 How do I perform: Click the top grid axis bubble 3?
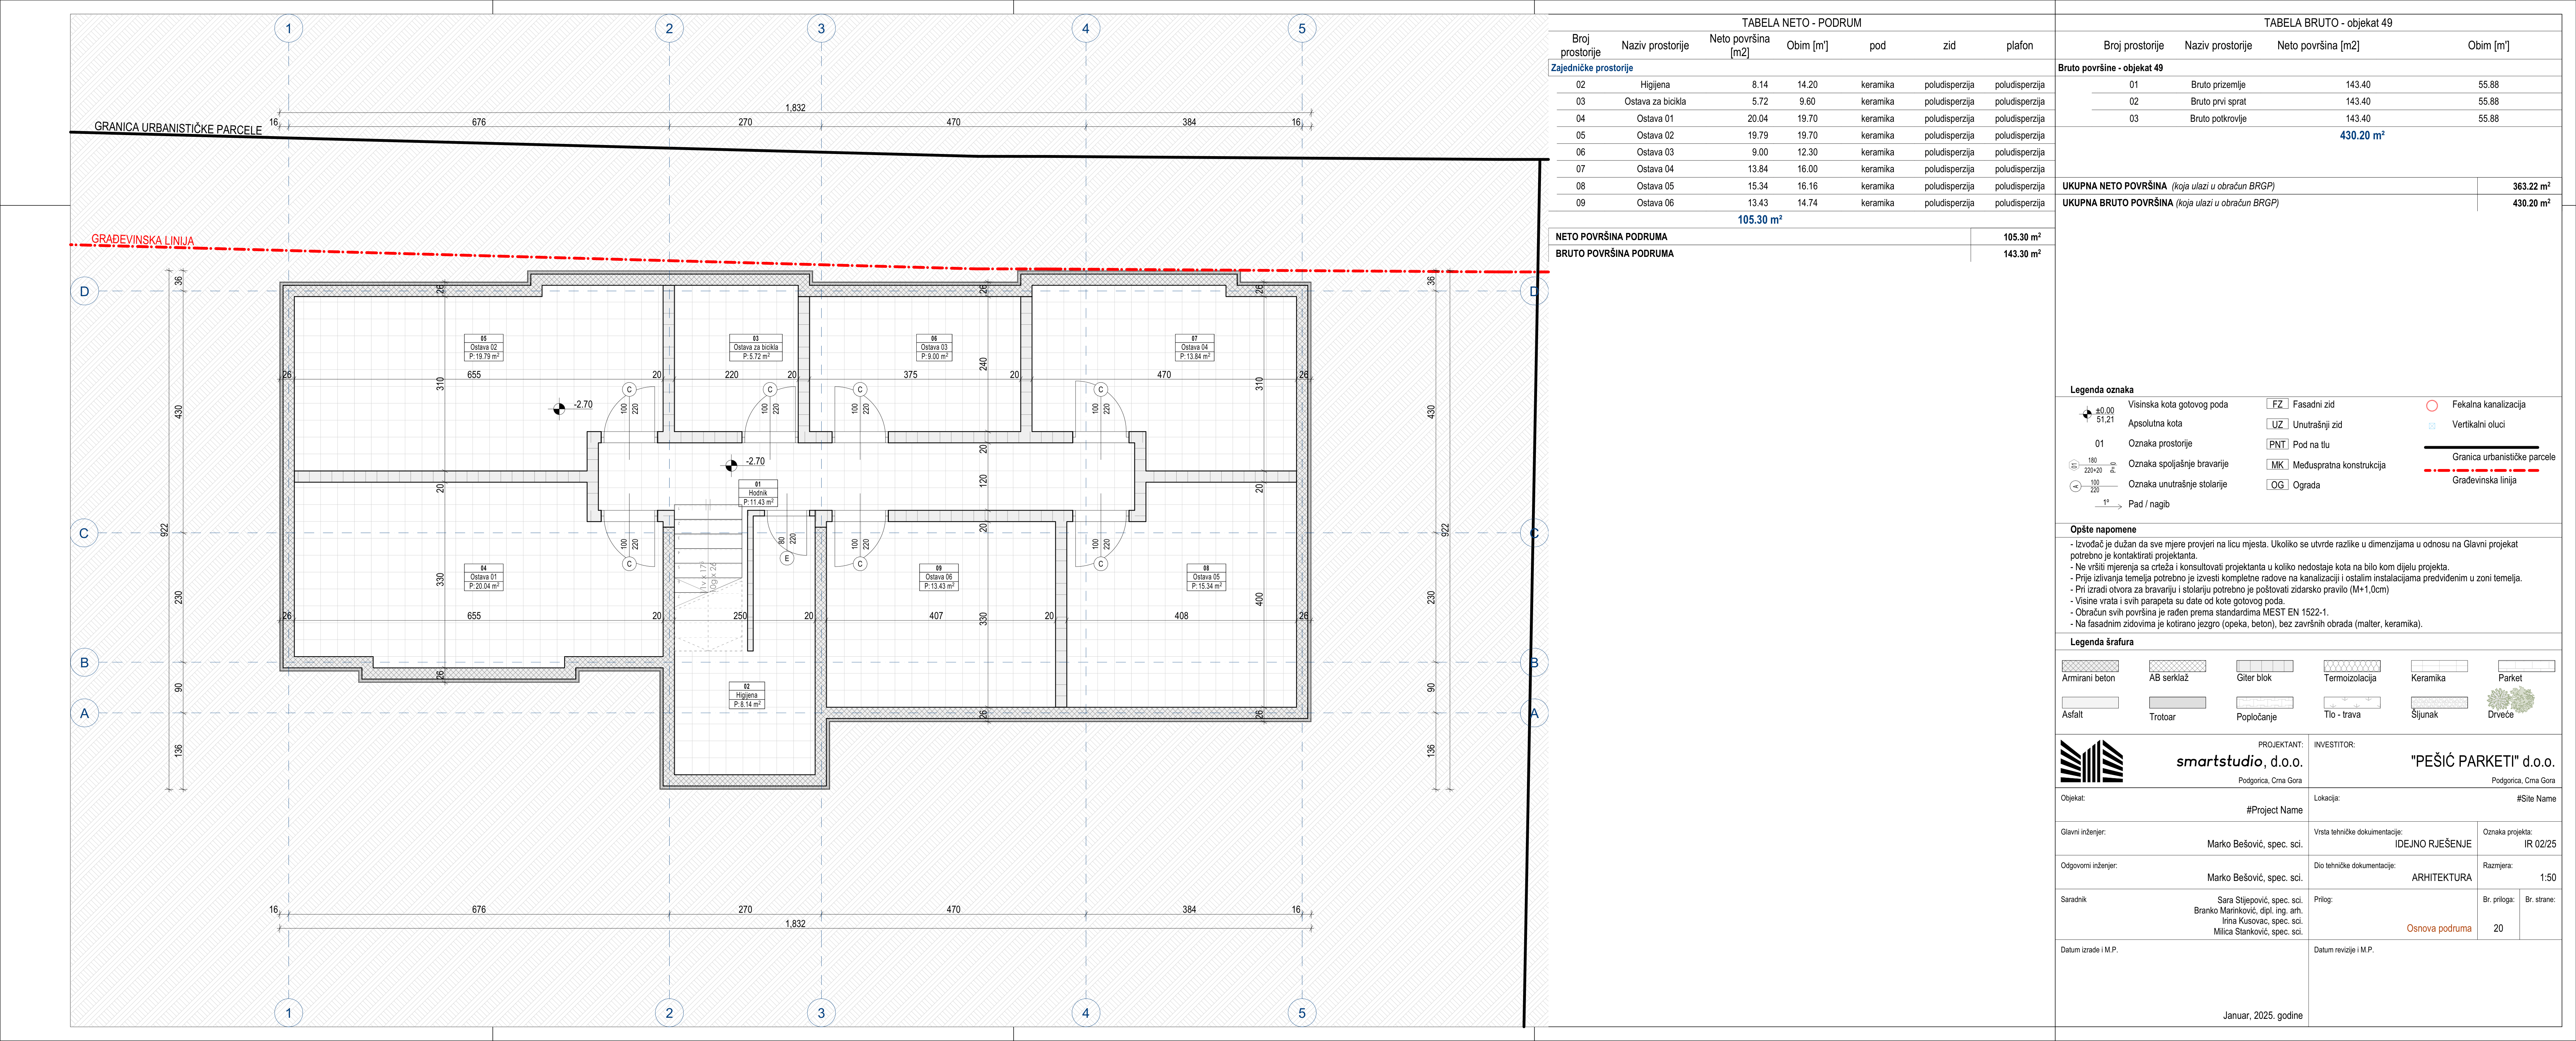[821, 29]
